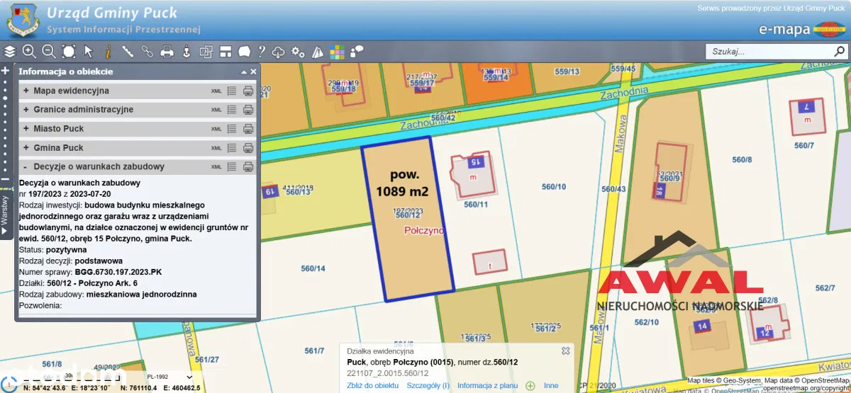The height and width of the screenshot is (393, 851).
Task: Activate the object information 'i' tool
Action: 108,51
